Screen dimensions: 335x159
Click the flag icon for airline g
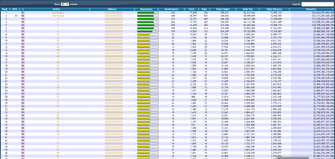(23, 84)
